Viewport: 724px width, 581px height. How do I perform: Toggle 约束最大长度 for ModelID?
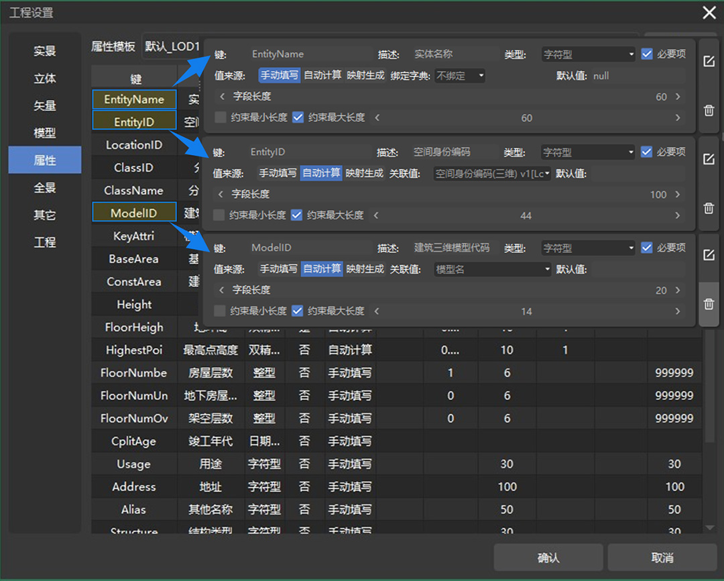tap(298, 311)
